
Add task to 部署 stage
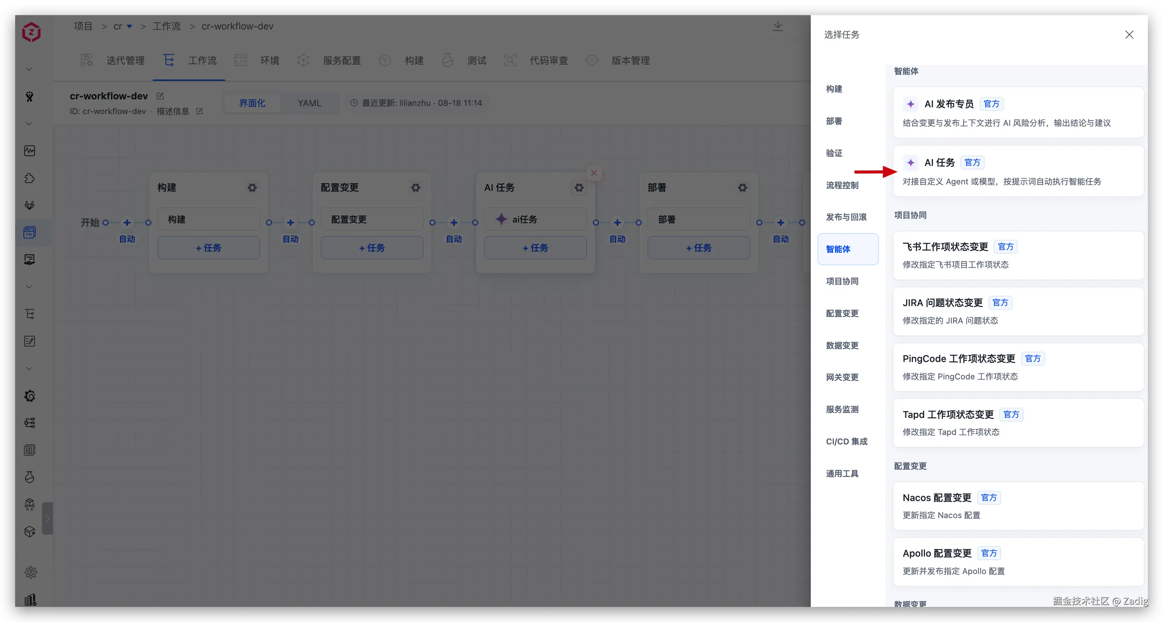click(698, 248)
